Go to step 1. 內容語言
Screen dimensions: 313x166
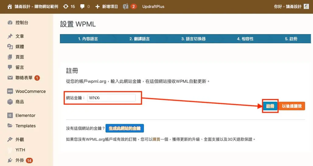88,39
